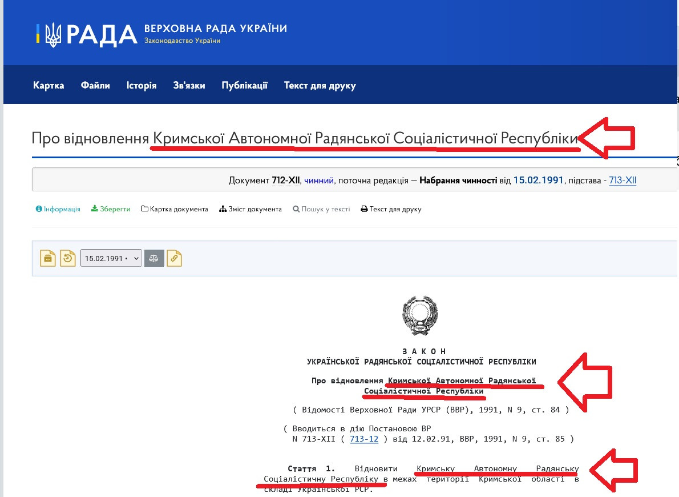Switch to the Історія tab

[142, 86]
